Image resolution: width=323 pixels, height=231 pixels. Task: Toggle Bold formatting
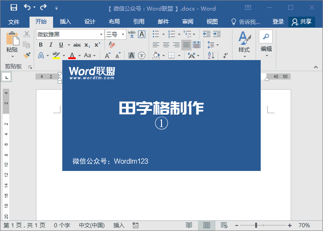(x=41, y=45)
